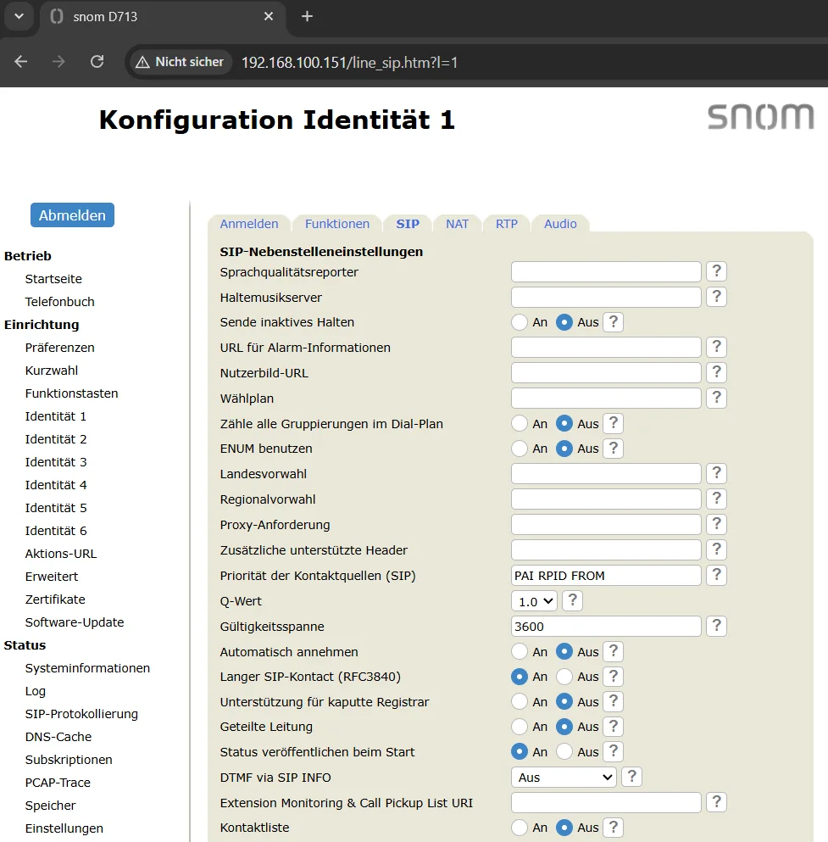828x842 pixels.
Task: Open Startseite in the sidebar
Action: (x=53, y=279)
